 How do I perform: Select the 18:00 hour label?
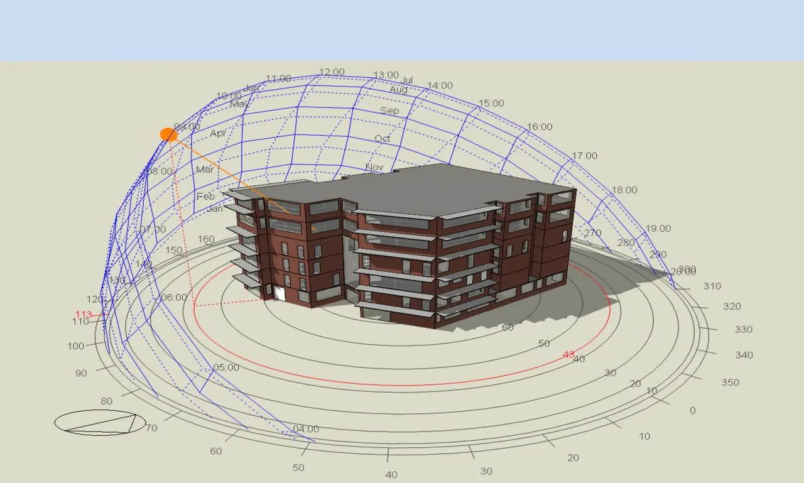624,190
